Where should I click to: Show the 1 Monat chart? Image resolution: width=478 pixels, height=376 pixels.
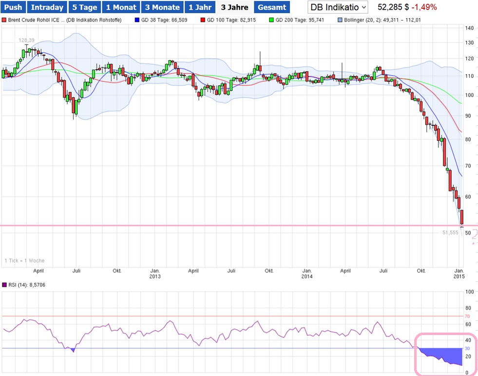pos(121,7)
